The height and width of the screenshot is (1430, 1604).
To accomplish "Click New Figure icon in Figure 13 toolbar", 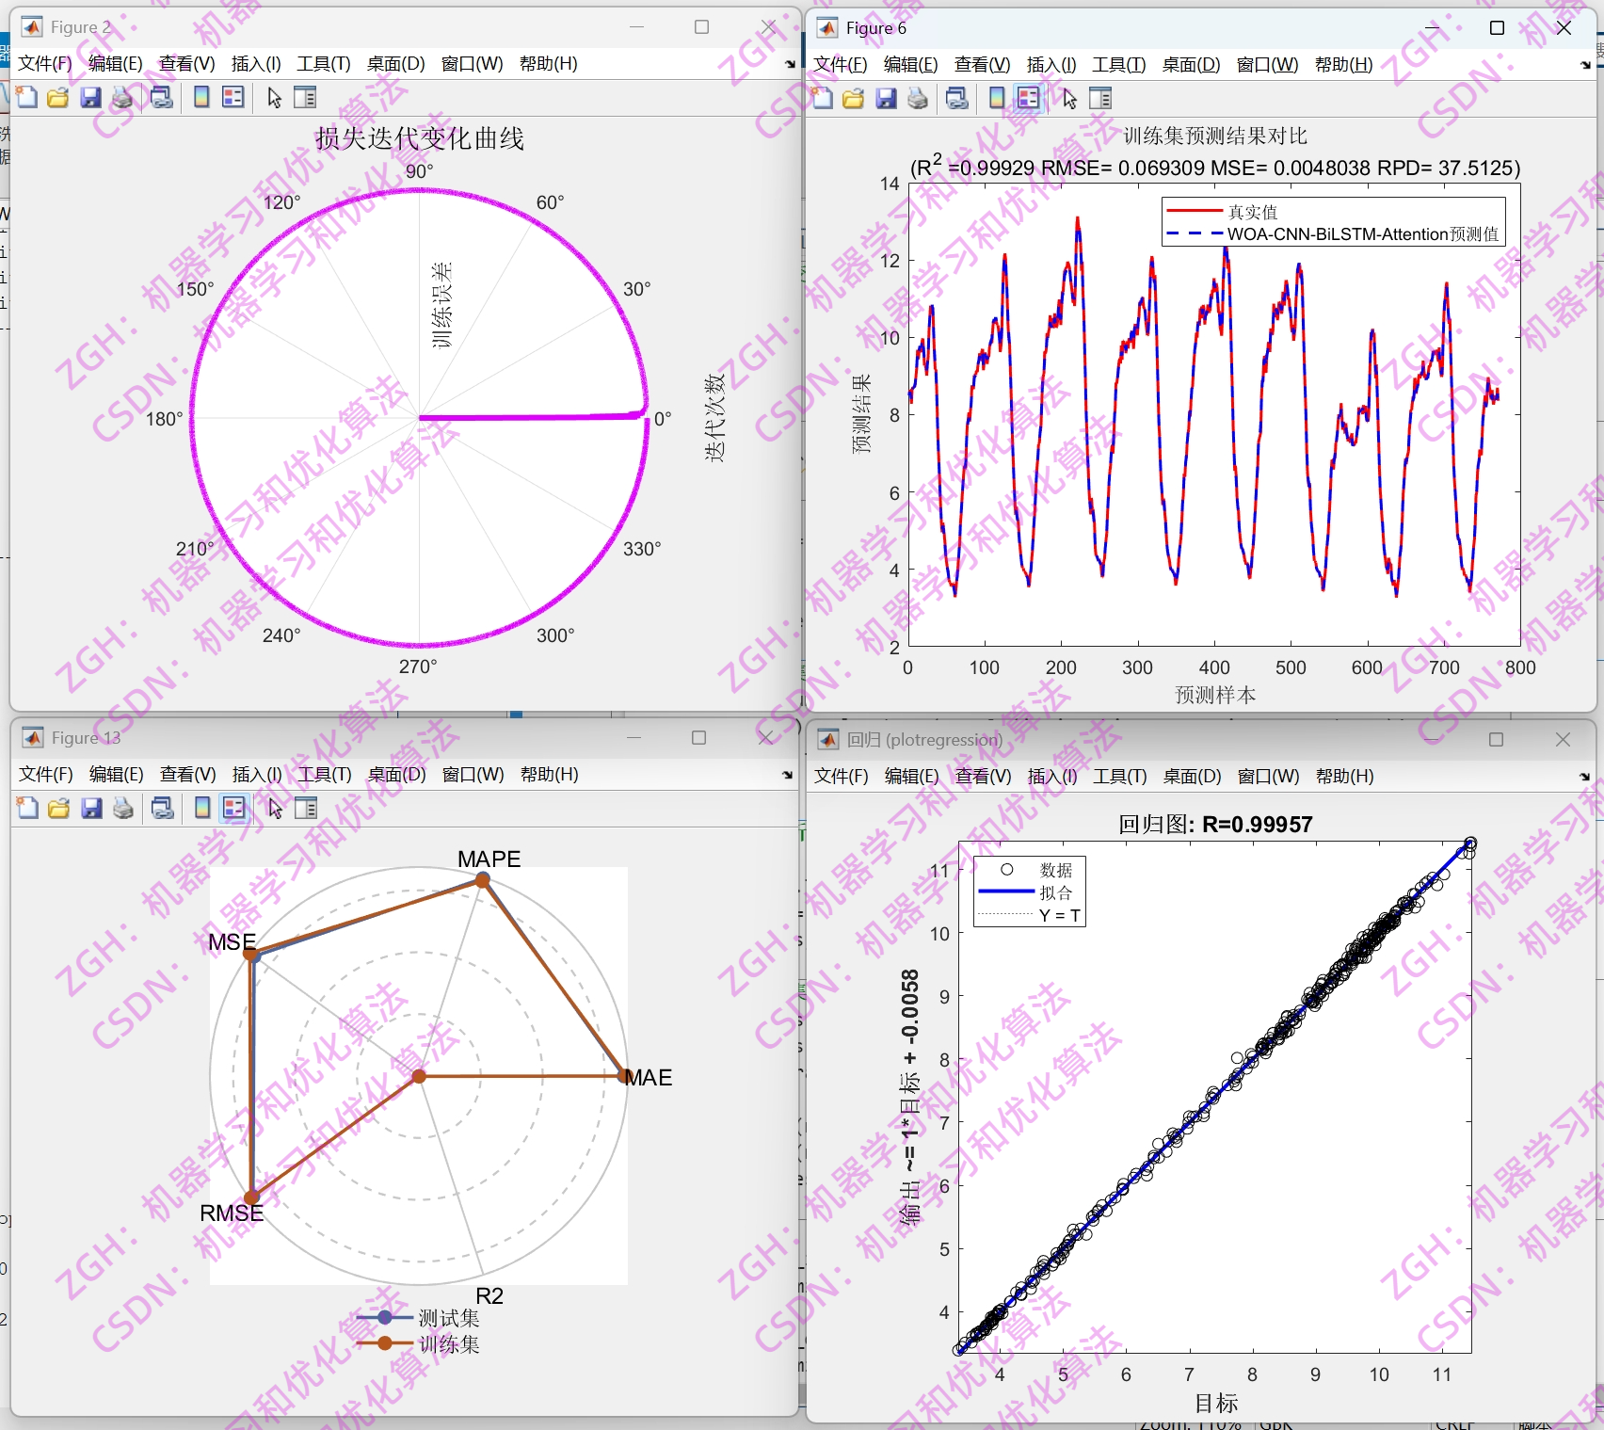I will [x=27, y=808].
